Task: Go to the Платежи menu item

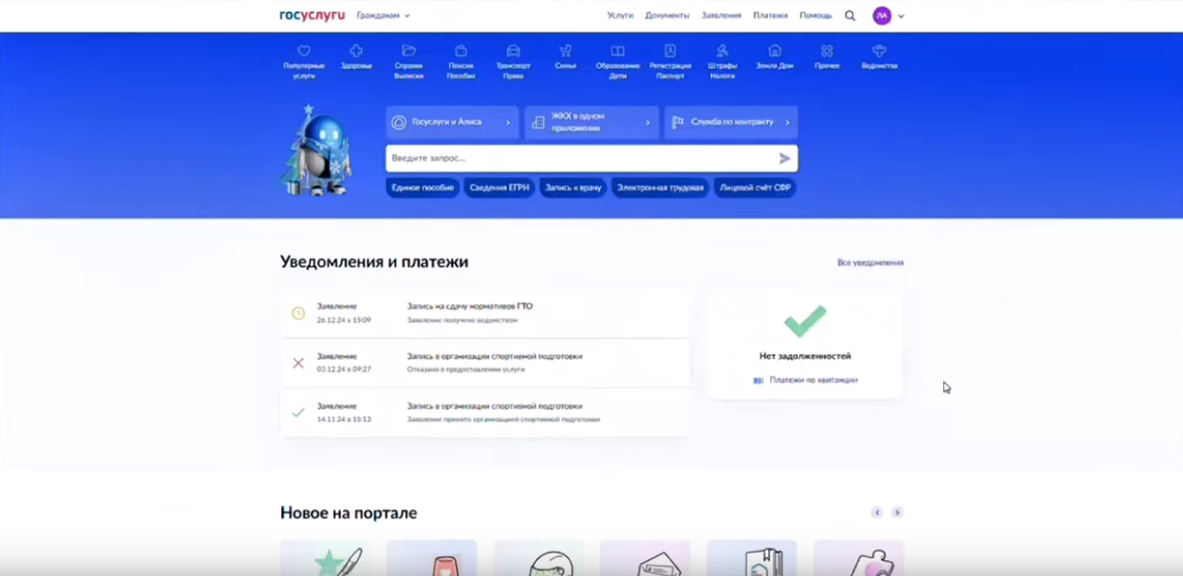Action: pos(770,16)
